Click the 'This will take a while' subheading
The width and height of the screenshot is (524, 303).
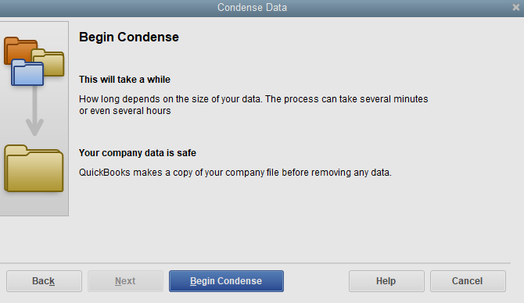pyautogui.click(x=124, y=80)
